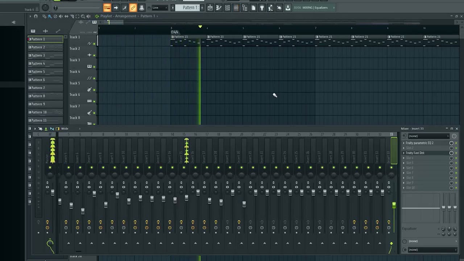Screen dimensions: 464x261
Task: Mute the Master track with its green LED
Action: click(50, 167)
